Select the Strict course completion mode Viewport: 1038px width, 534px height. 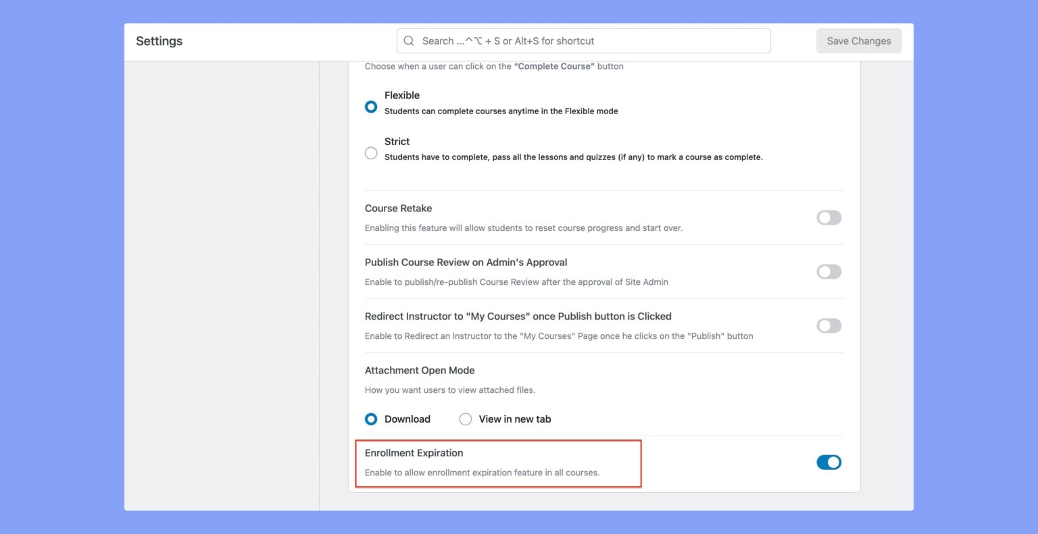(x=371, y=153)
